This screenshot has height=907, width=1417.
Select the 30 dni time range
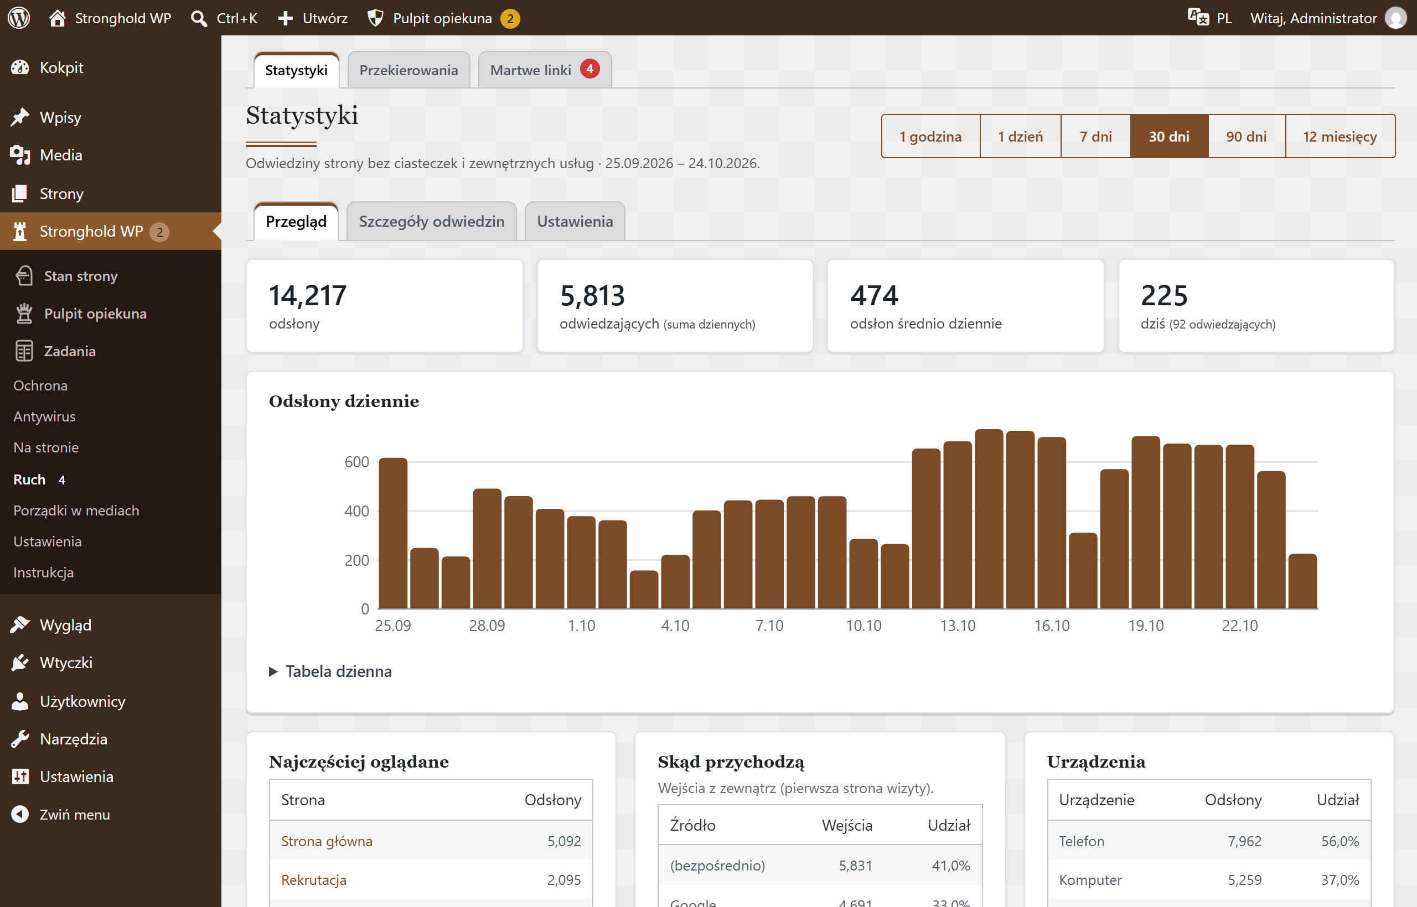(x=1169, y=137)
